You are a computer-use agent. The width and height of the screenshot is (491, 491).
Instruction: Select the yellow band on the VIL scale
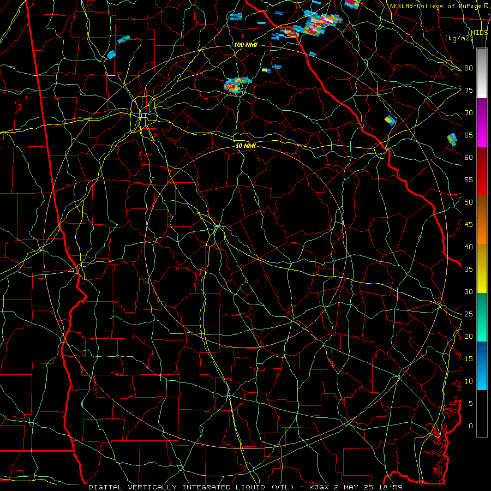coord(482,268)
